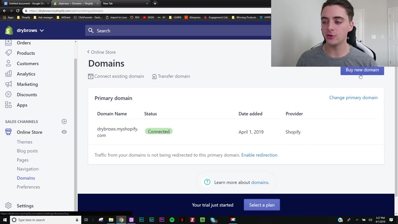
Task: Open Netflix from the taskbar
Action: tap(182, 220)
